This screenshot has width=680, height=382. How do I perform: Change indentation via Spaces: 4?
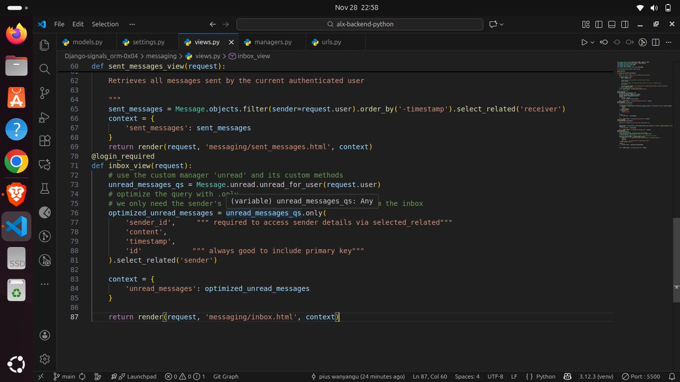pyautogui.click(x=467, y=376)
